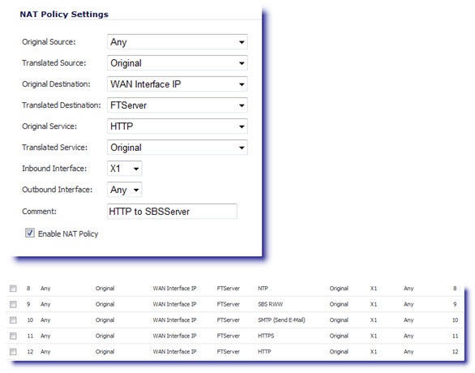Open Original Destination WAN Interface IP dropdown
The image size is (475, 373).
click(178, 84)
